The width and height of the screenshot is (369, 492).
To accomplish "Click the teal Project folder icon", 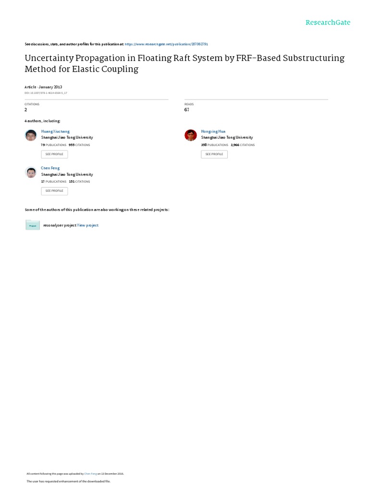I will [x=33, y=225].
